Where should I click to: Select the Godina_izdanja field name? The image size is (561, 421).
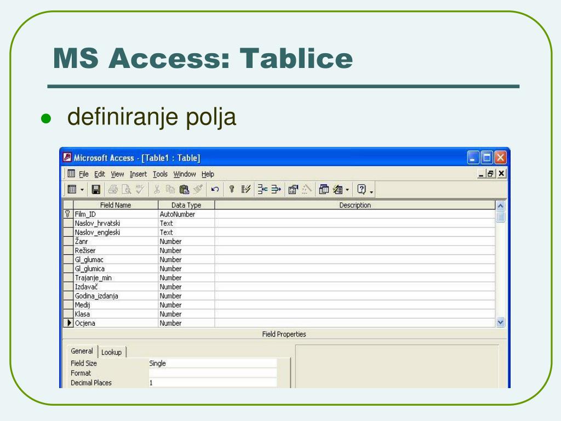pos(116,295)
